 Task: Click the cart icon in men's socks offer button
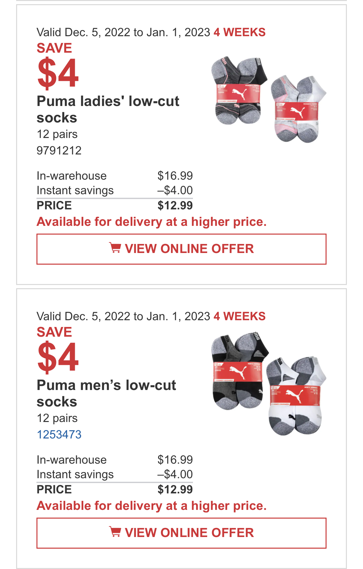115,532
